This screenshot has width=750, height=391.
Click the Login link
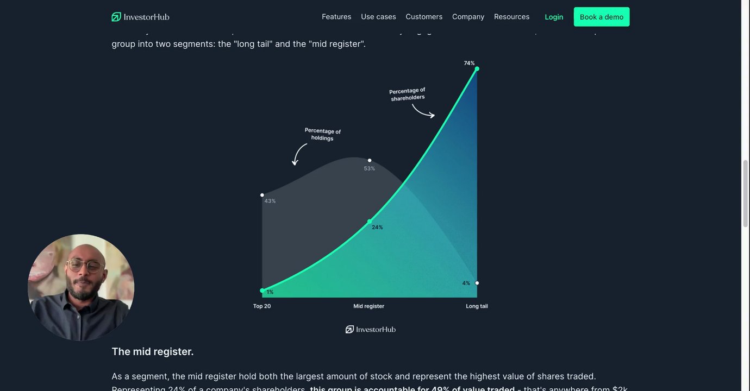[554, 17]
